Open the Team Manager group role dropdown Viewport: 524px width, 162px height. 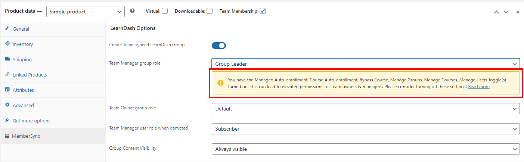pos(366,63)
